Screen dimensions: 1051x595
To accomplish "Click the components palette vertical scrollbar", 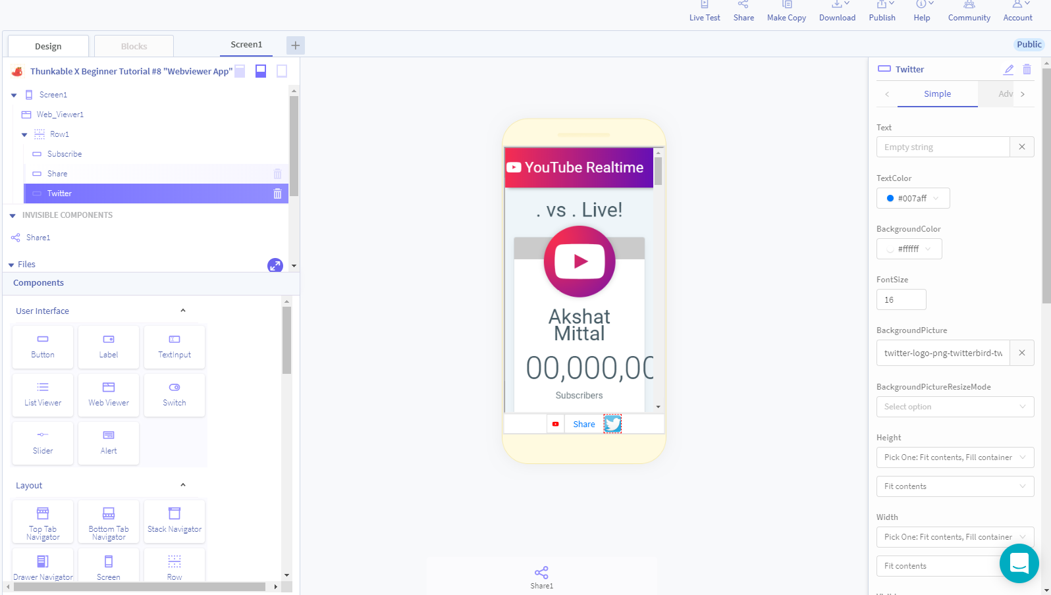I will (286, 340).
